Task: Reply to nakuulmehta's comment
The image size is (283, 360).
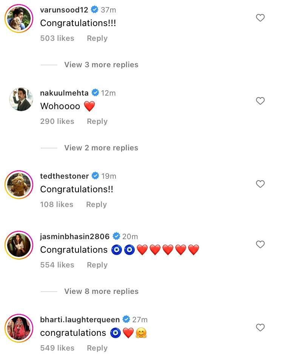Action: pos(97,121)
